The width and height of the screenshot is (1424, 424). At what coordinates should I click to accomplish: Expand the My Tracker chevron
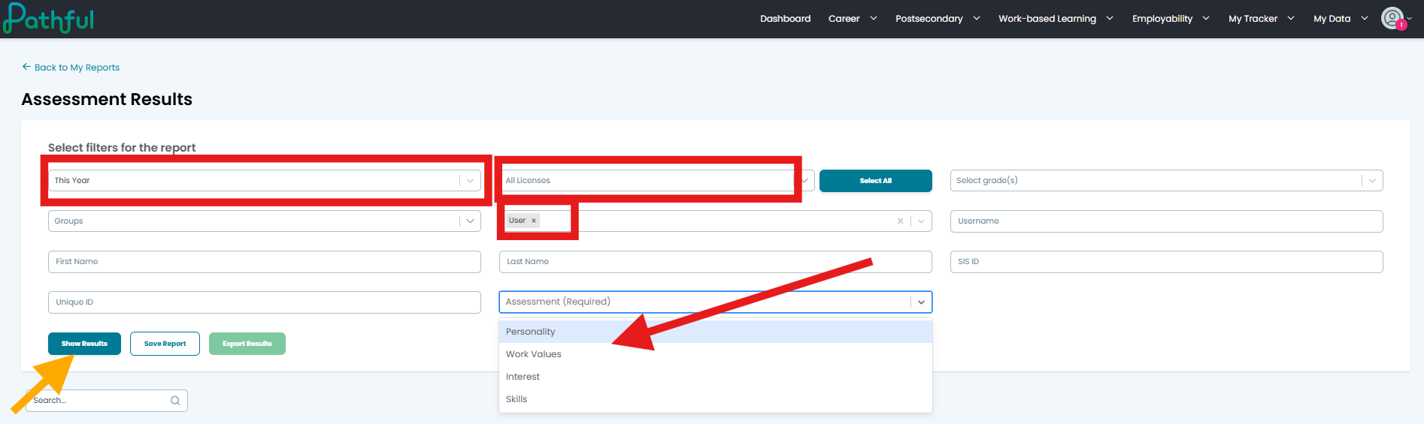(1291, 19)
